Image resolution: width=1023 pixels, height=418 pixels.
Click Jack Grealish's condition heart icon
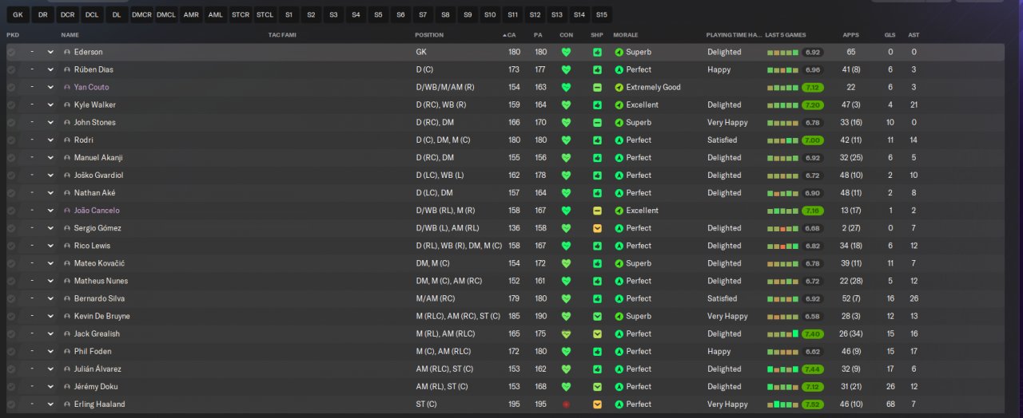tap(567, 333)
